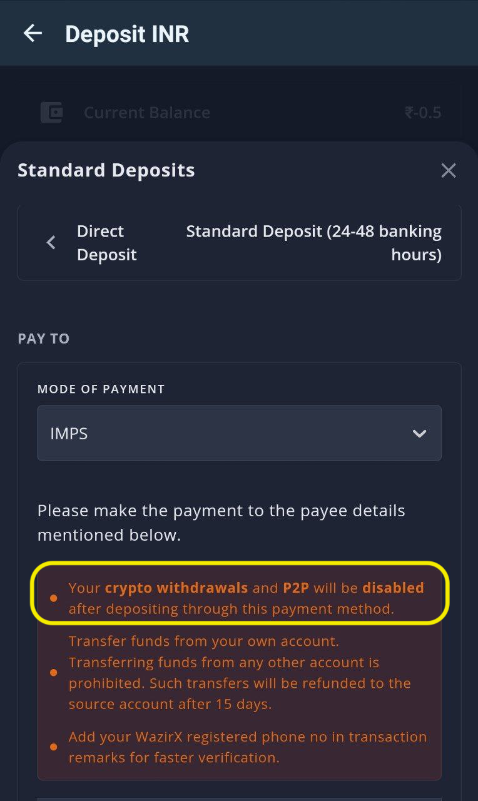Tap the Current Balance label
The image size is (478, 801).
[147, 113]
